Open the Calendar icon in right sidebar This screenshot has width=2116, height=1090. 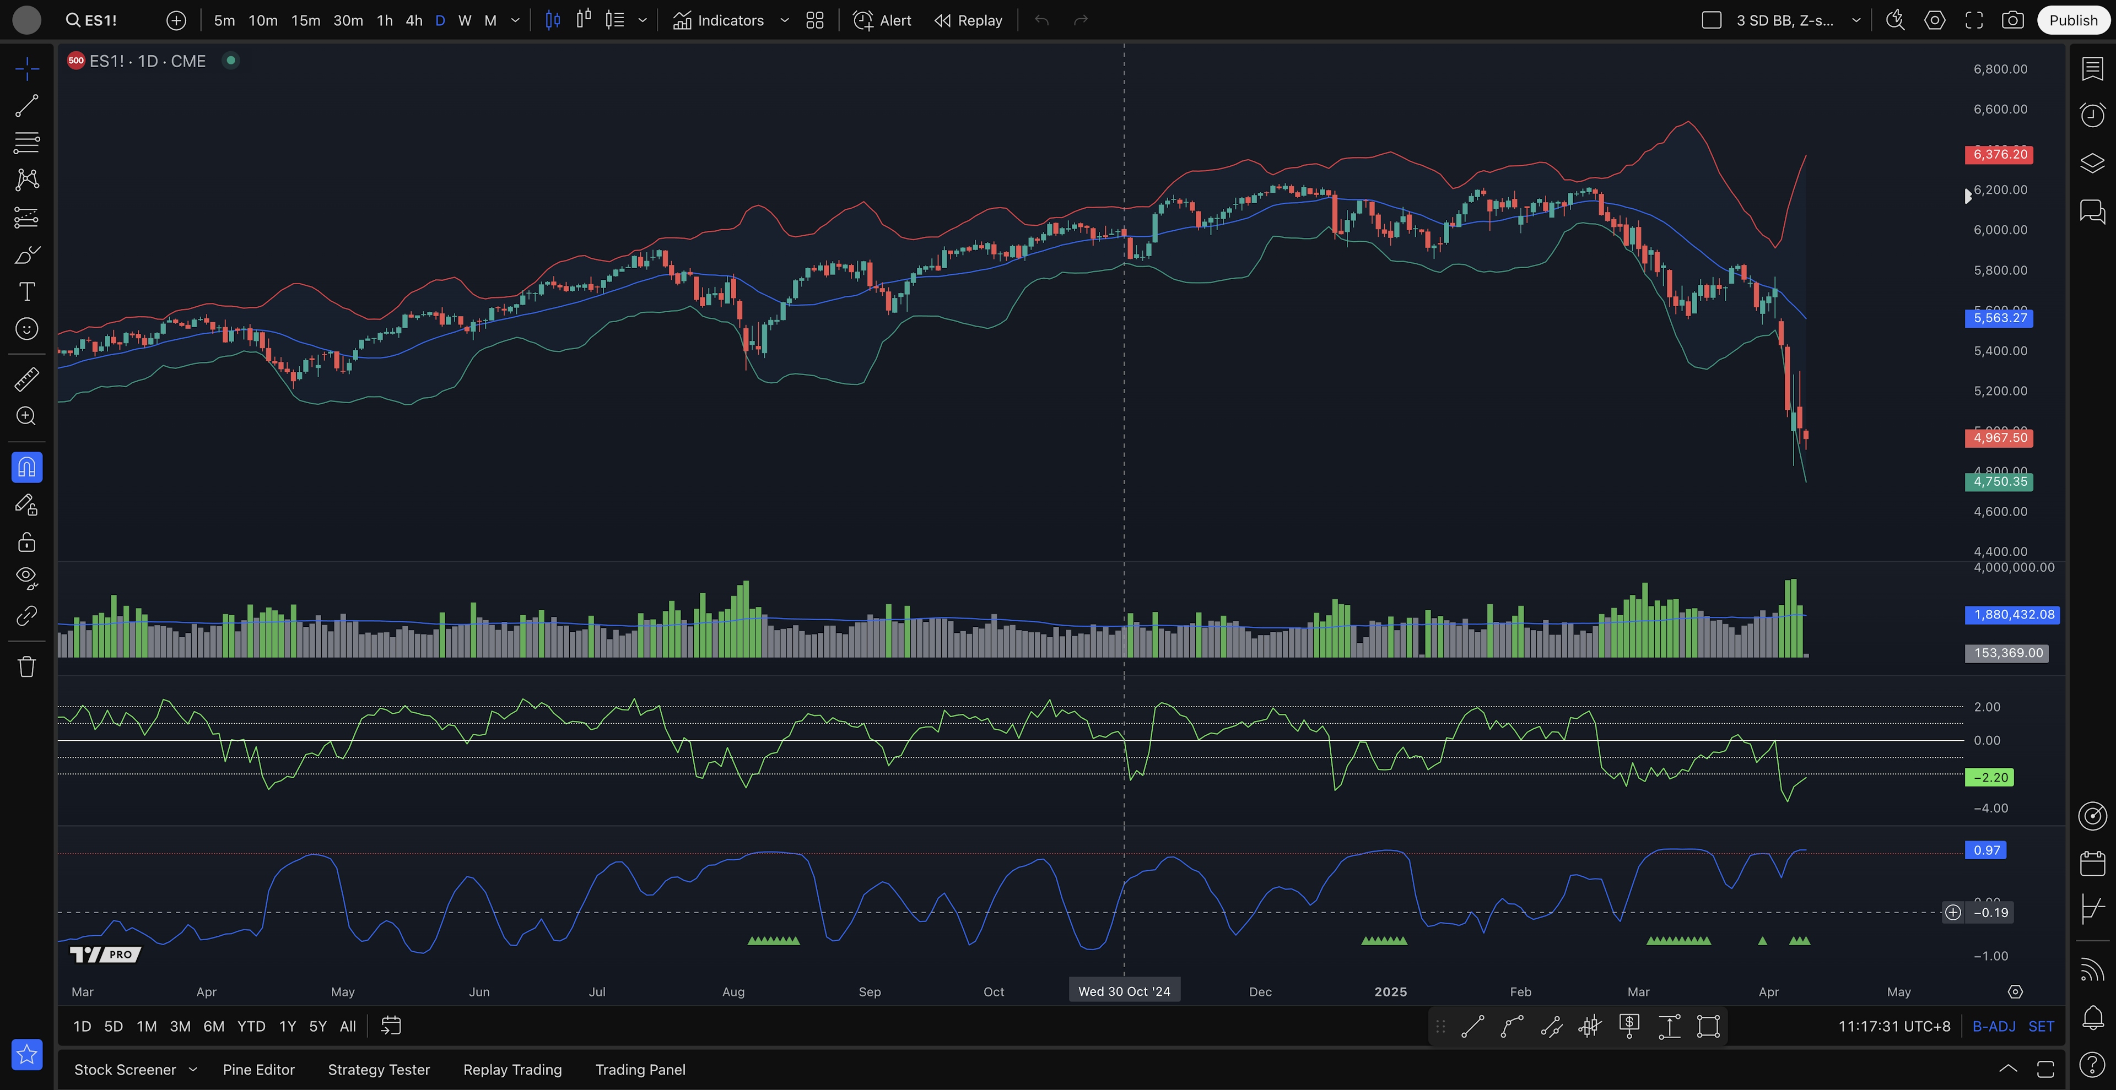click(x=2092, y=864)
